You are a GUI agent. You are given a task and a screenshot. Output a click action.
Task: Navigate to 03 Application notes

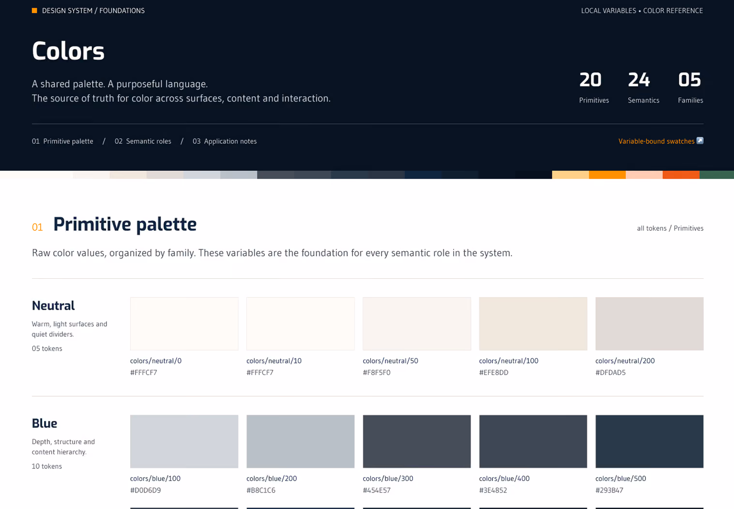[x=225, y=141]
